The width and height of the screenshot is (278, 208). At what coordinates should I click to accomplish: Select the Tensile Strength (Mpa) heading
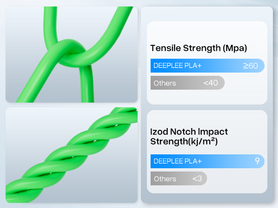(198, 48)
